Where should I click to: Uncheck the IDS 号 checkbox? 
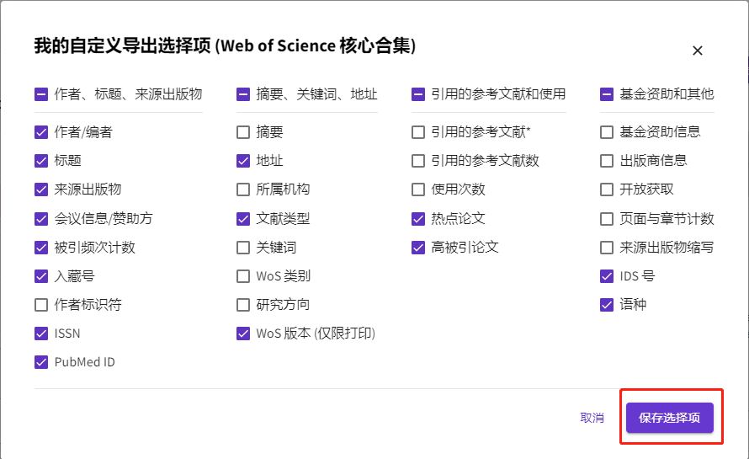(x=607, y=276)
